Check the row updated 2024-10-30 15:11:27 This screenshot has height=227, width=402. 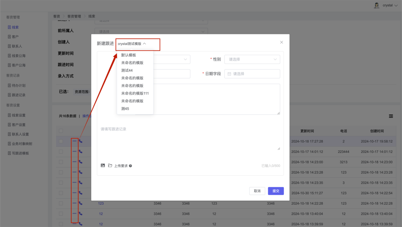click(x=61, y=193)
